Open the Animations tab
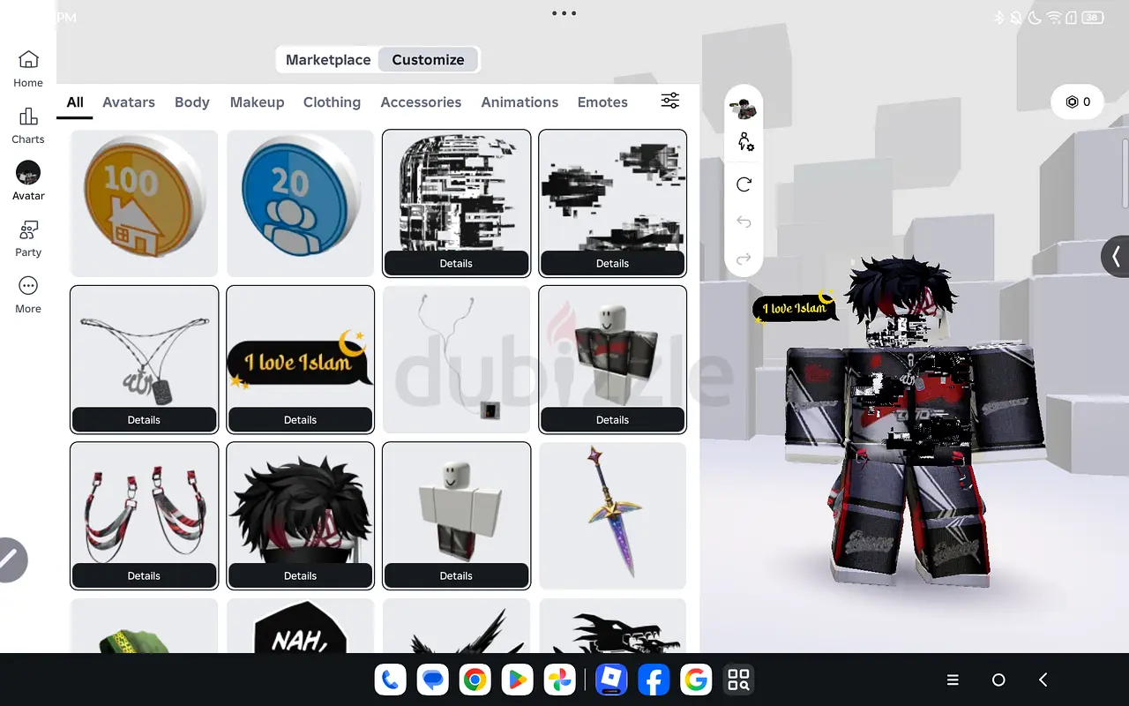Screen dimensions: 1129x706 (520, 102)
